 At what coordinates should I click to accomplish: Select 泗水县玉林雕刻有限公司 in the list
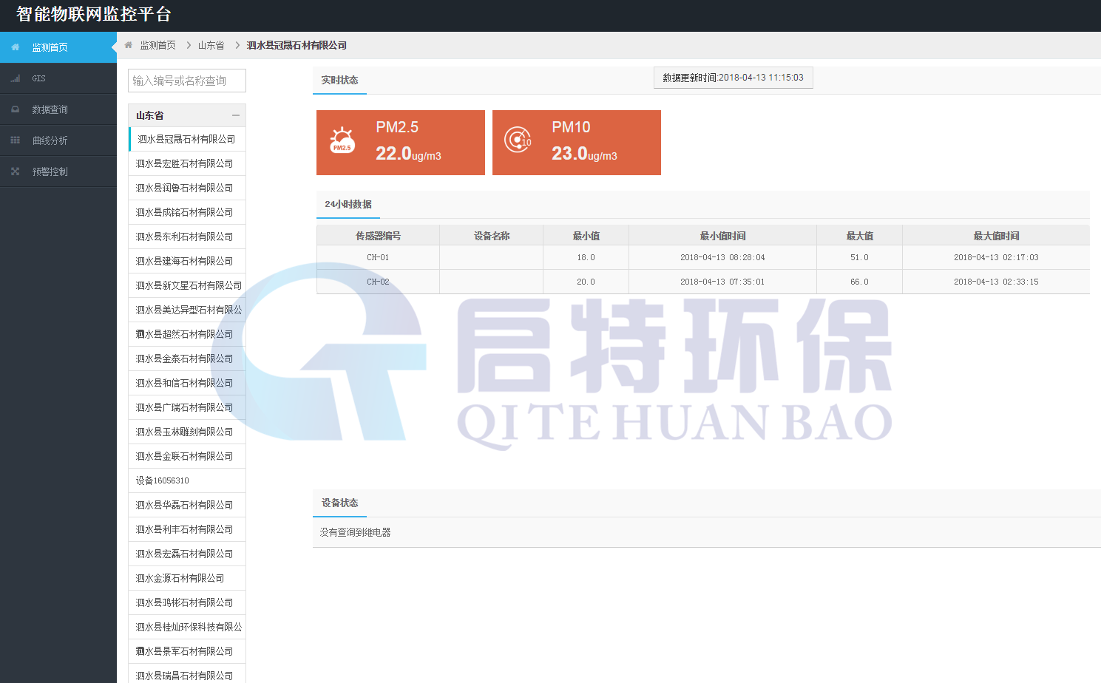(x=187, y=432)
